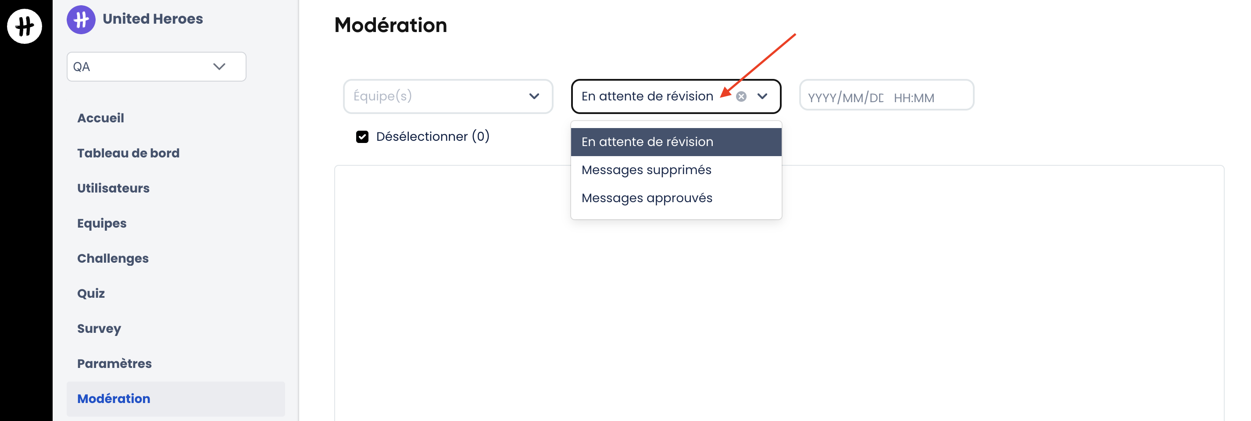Navigate to Utilisateurs
1251x421 pixels.
tap(113, 188)
